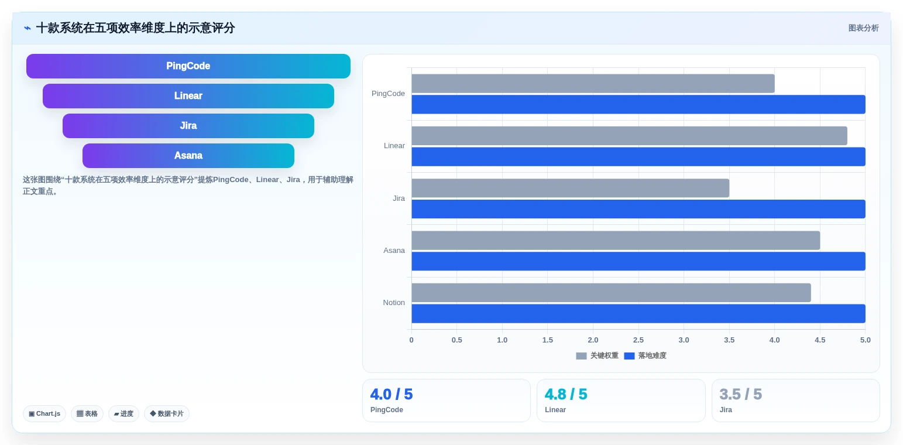Click Jira's gray 关键权重 bar
903x445 pixels.
tap(570, 188)
